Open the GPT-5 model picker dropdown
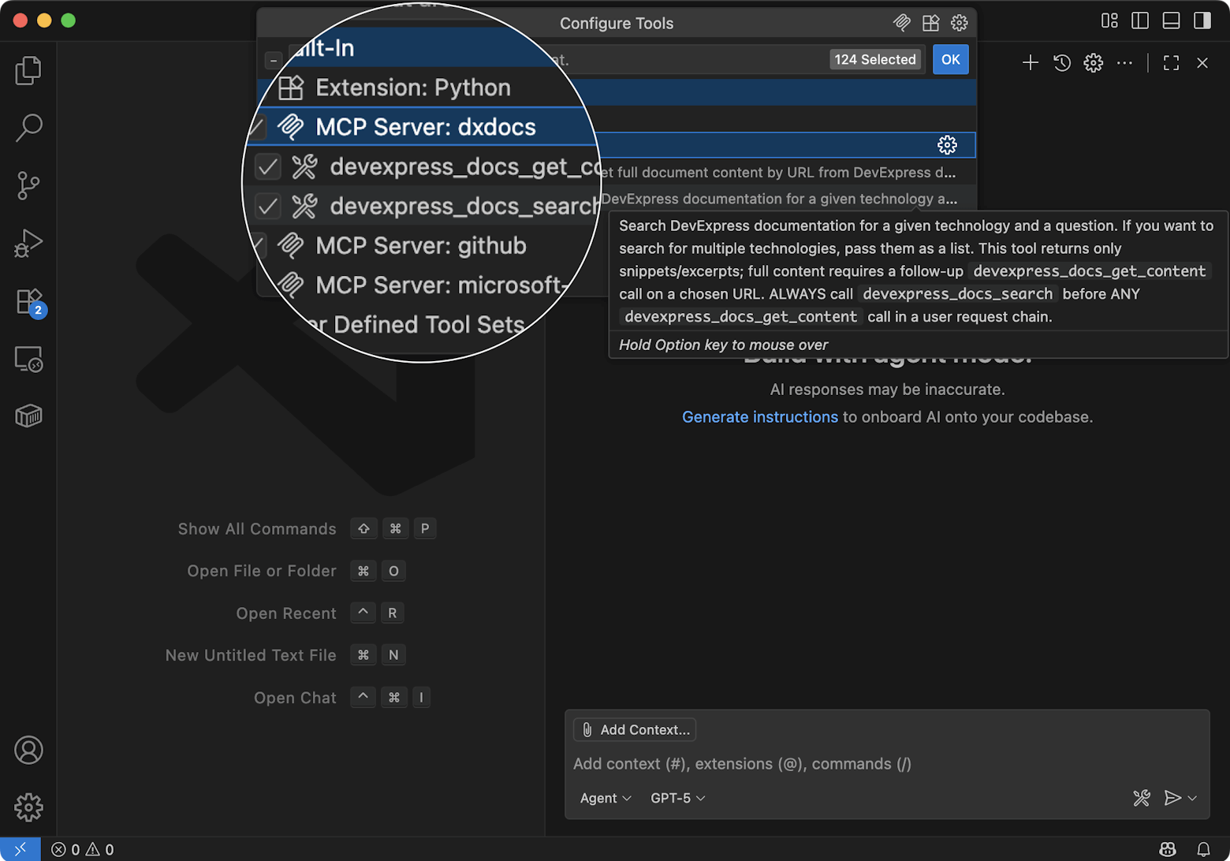This screenshot has height=861, width=1230. pyautogui.click(x=677, y=799)
